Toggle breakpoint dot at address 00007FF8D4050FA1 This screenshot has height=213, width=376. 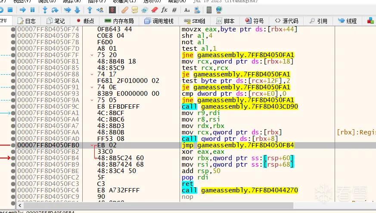13,113
